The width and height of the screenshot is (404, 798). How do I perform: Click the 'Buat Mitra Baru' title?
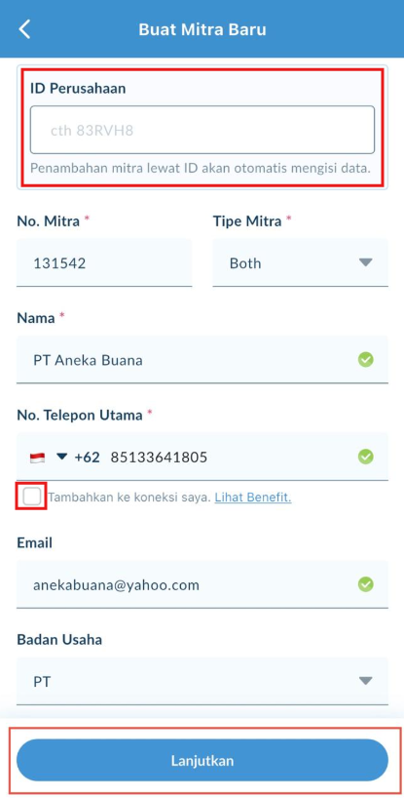[x=202, y=29]
